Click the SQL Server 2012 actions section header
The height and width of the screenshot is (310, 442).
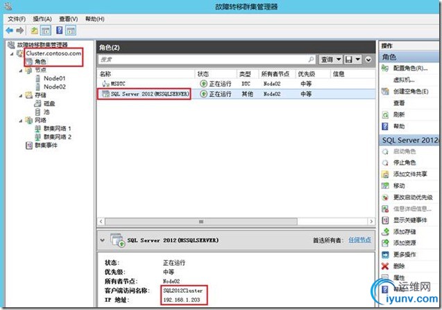click(x=409, y=140)
